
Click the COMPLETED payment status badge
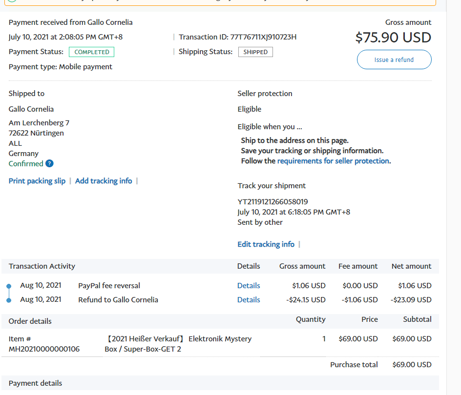click(91, 52)
